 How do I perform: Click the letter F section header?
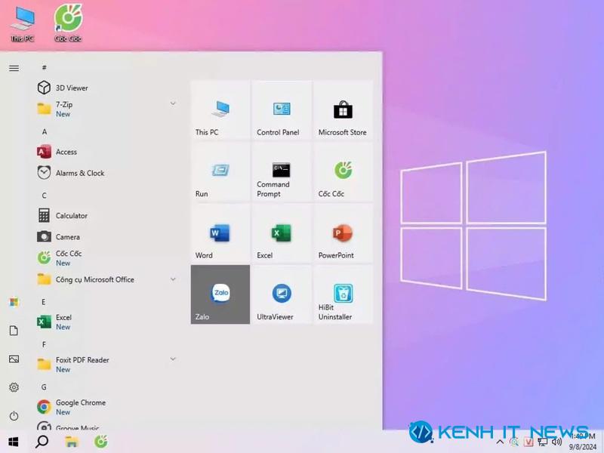click(44, 344)
